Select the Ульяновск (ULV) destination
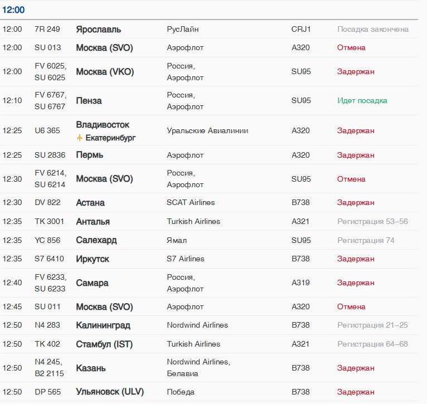Viewport: 427px width, 404px height. (110, 392)
